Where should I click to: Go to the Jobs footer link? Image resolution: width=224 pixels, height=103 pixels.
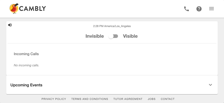point(152,99)
